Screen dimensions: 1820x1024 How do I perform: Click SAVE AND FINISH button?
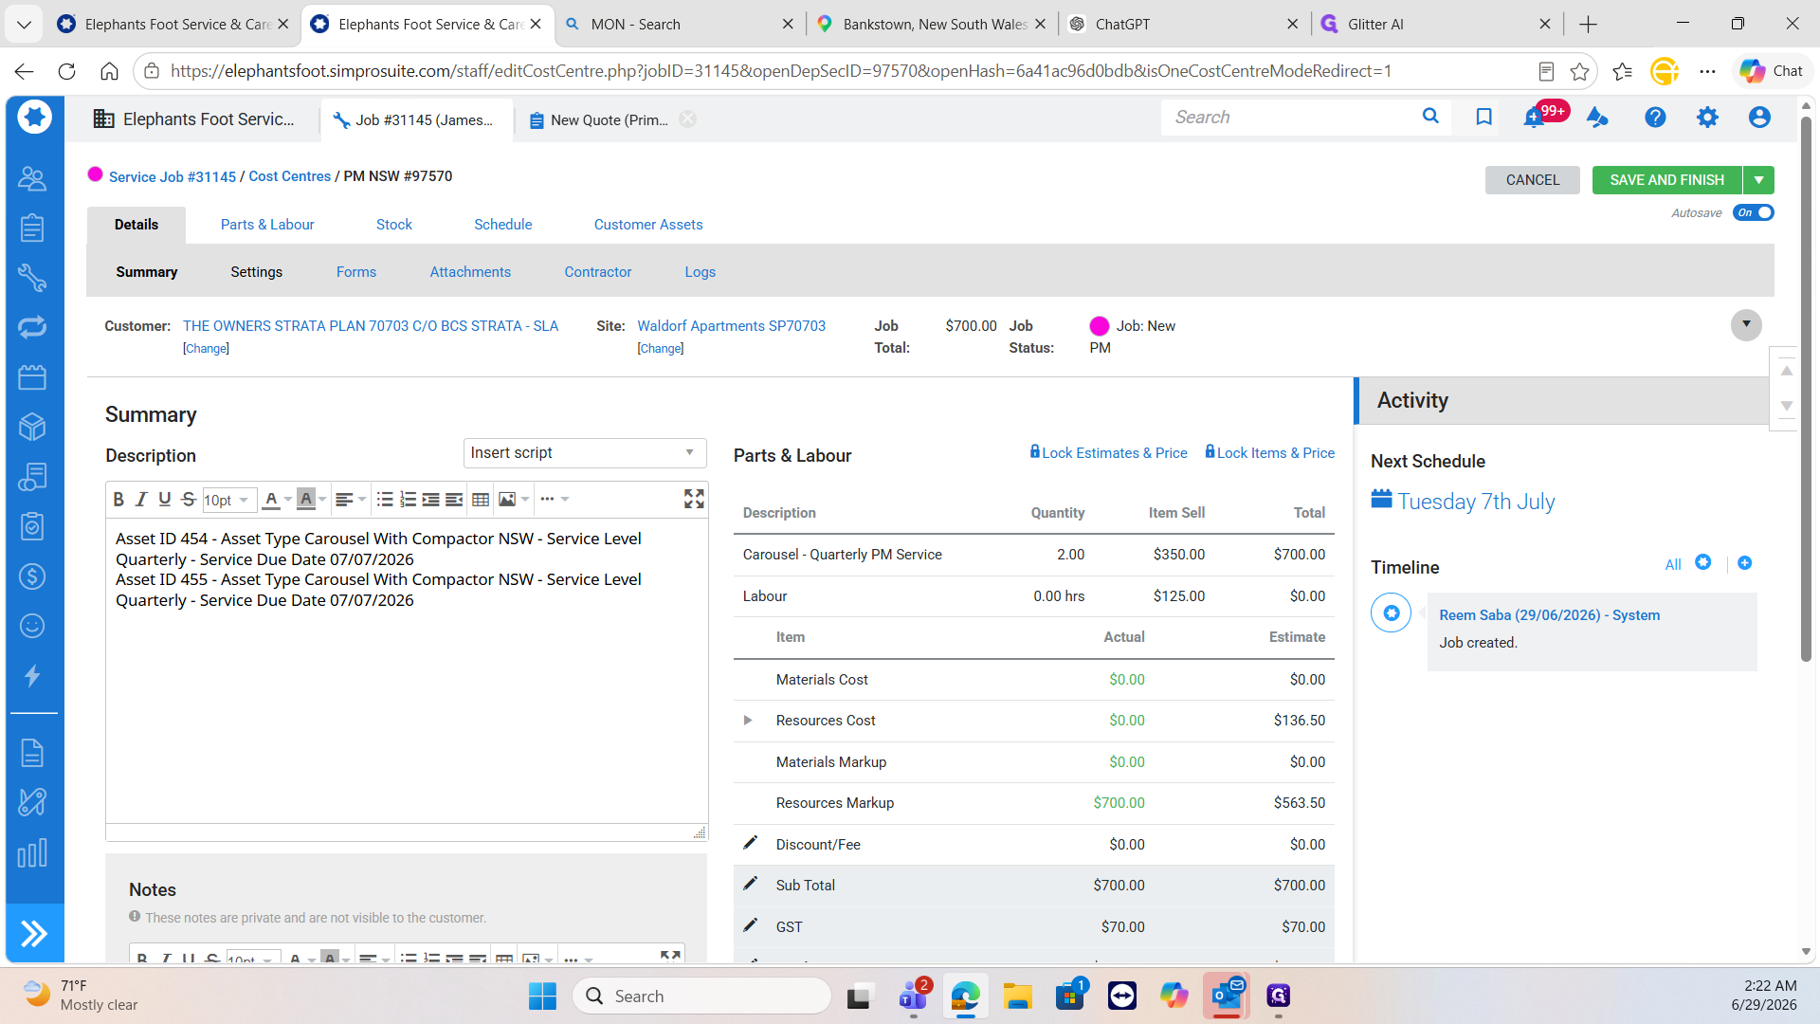point(1667,180)
